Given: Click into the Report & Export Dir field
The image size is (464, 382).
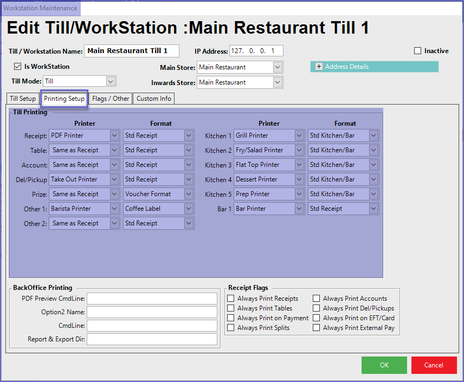Looking at the screenshot, I should (x=152, y=340).
